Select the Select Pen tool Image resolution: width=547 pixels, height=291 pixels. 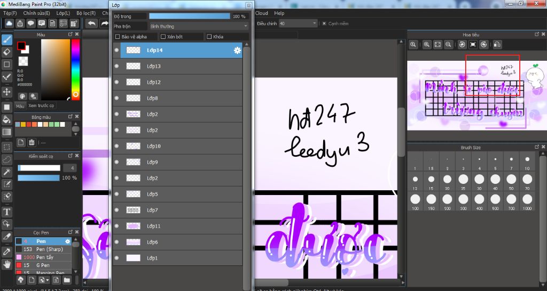coord(6,183)
